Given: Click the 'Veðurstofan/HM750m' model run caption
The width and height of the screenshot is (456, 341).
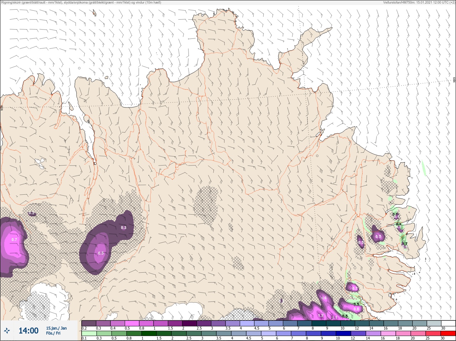Looking at the screenshot, I should coord(419,2).
